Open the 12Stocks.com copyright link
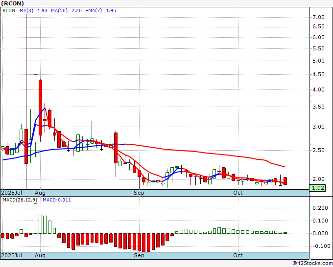 click(312, 264)
